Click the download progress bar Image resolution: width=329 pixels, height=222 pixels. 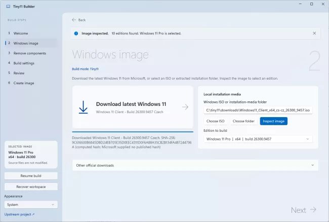(133, 132)
